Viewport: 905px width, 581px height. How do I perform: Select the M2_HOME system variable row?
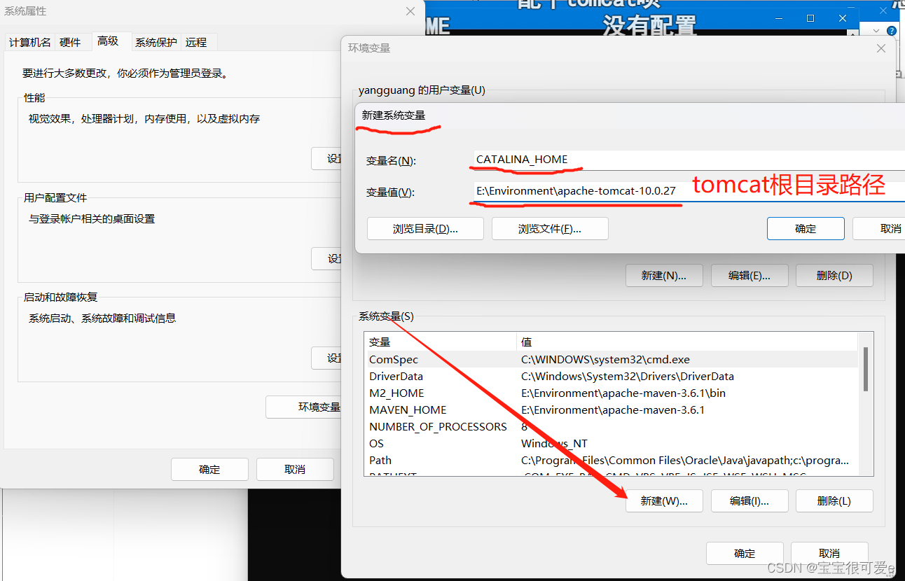[611, 393]
